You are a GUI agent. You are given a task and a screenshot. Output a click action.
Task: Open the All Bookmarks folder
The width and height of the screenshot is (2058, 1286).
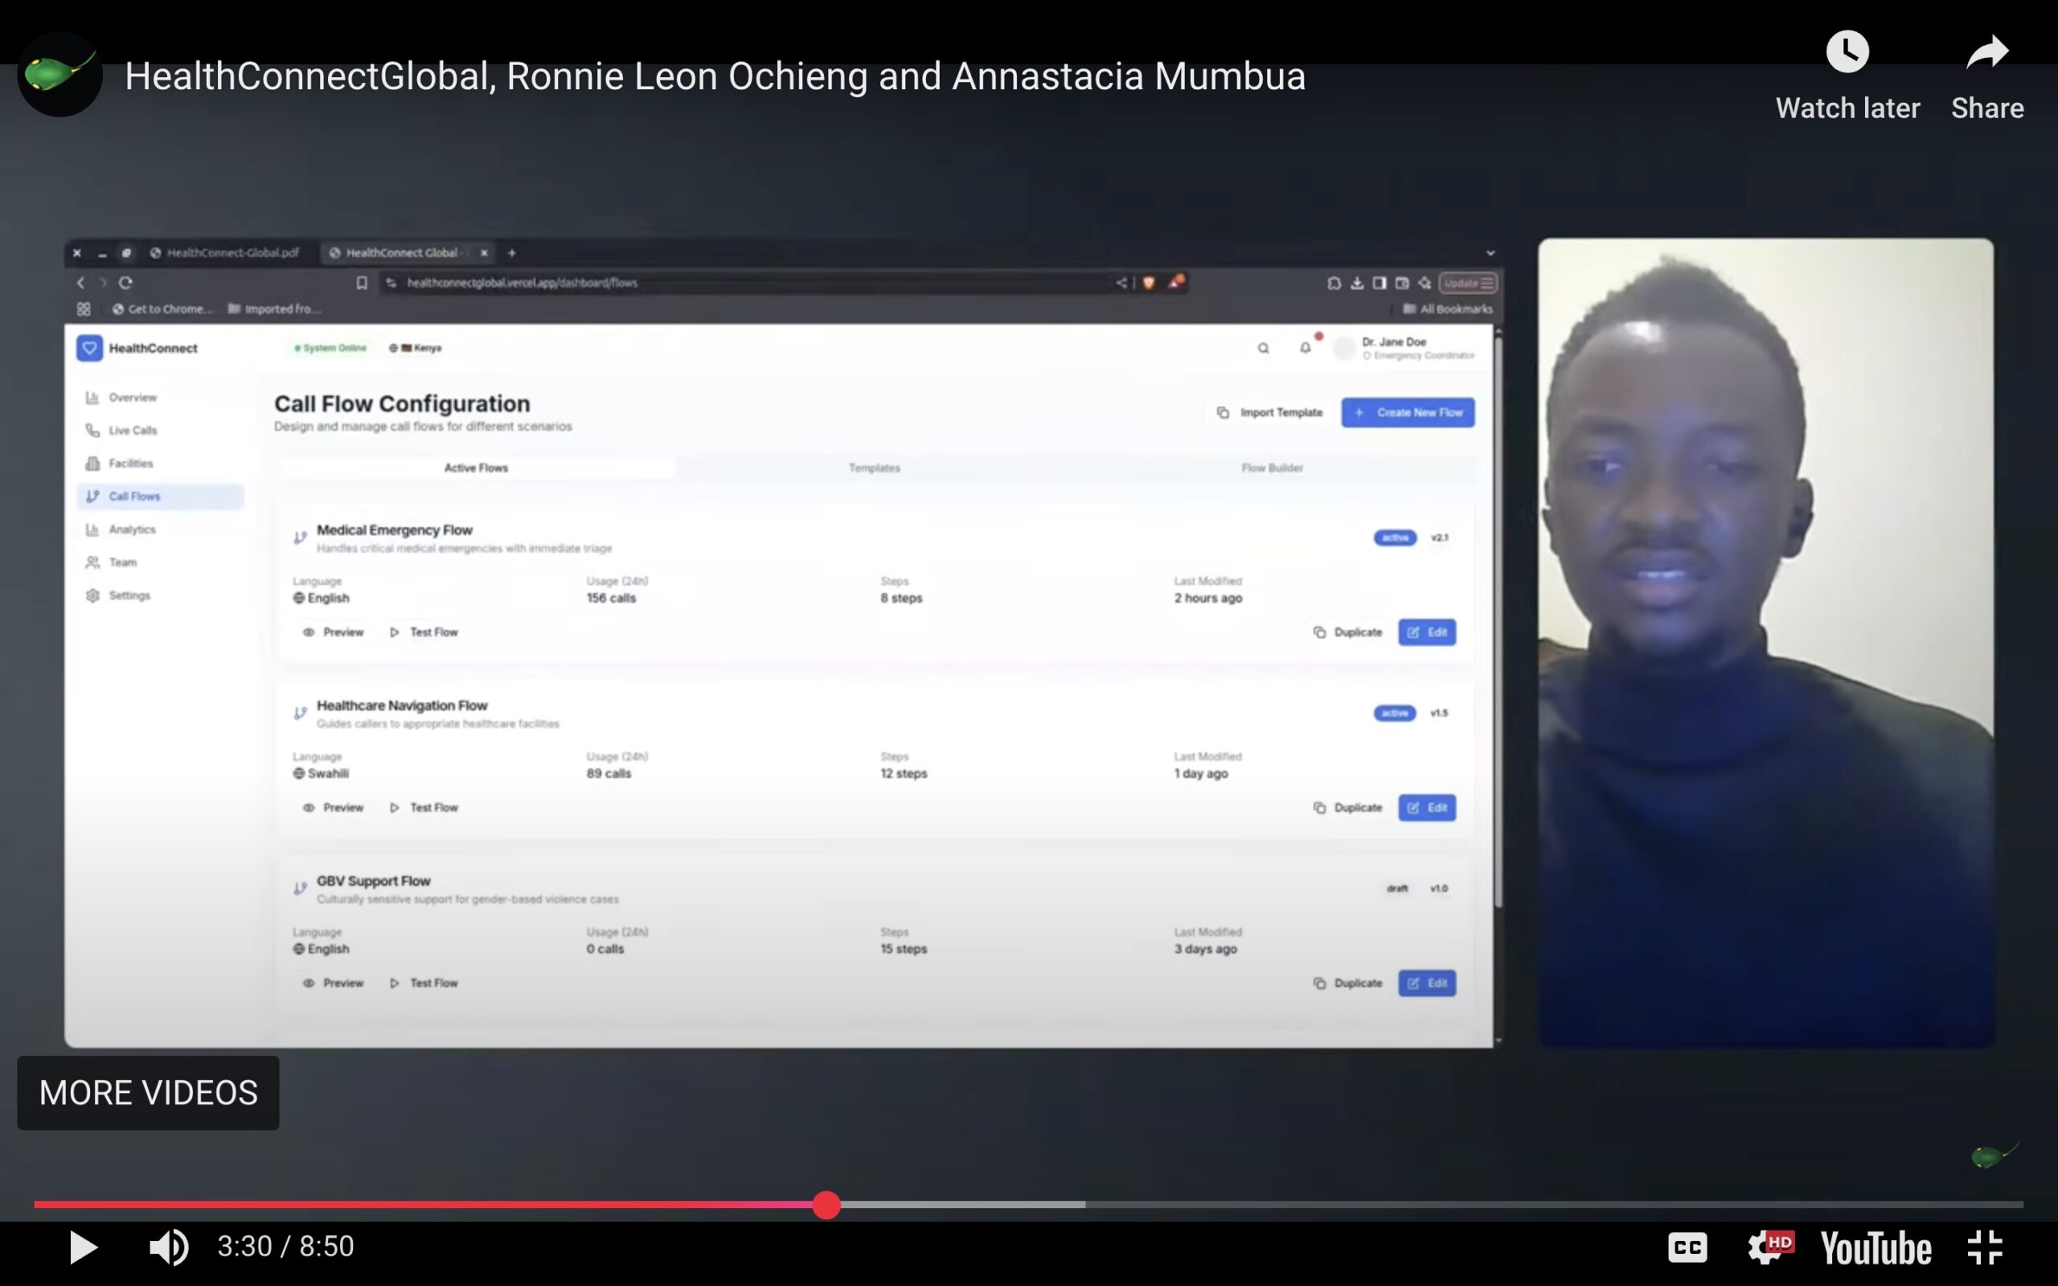pyautogui.click(x=1447, y=309)
